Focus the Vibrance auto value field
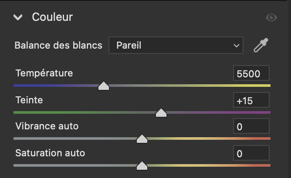The height and width of the screenshot is (178, 291). click(251, 127)
